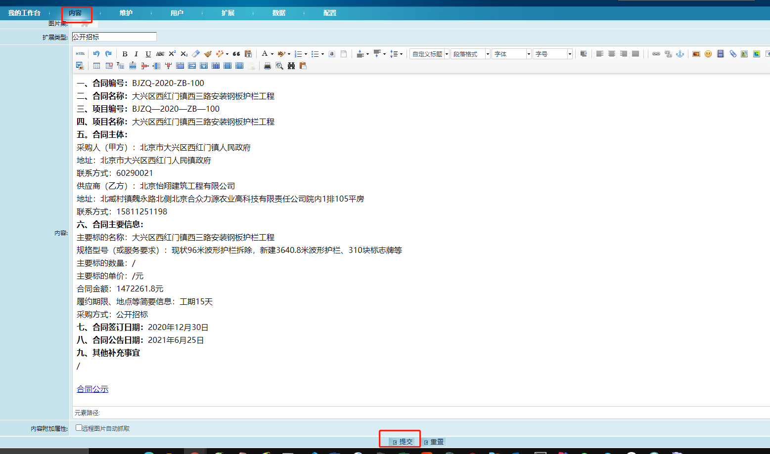770x454 pixels.
Task: Toggle italic formatting
Action: point(136,54)
